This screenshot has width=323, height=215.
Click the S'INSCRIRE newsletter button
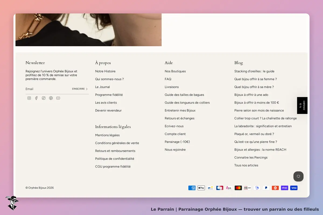pyautogui.click(x=80, y=89)
